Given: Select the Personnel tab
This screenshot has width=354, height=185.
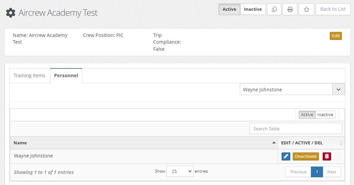Looking at the screenshot, I should 66,76.
